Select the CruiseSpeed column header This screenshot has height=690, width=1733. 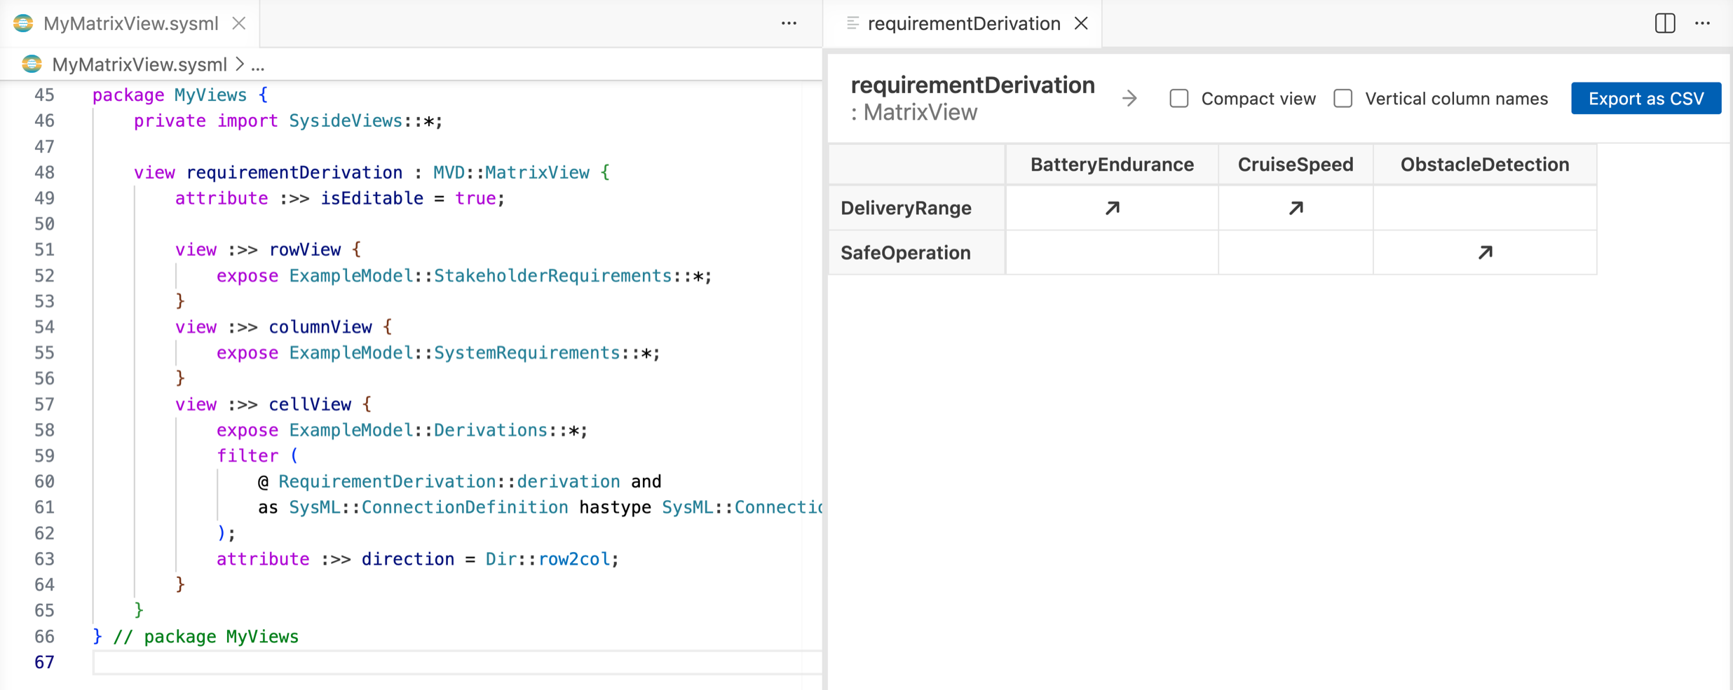pyautogui.click(x=1296, y=165)
